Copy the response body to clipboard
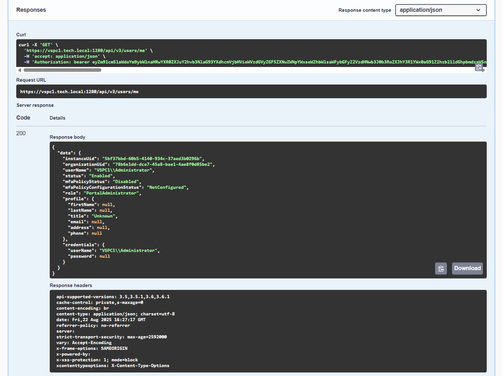The width and height of the screenshot is (503, 376). point(441,269)
